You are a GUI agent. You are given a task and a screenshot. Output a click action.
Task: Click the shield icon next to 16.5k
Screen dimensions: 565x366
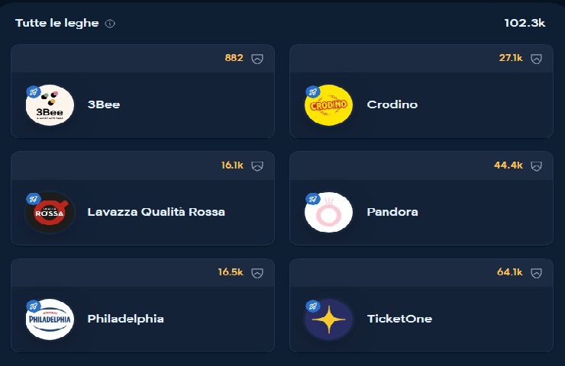pos(257,273)
